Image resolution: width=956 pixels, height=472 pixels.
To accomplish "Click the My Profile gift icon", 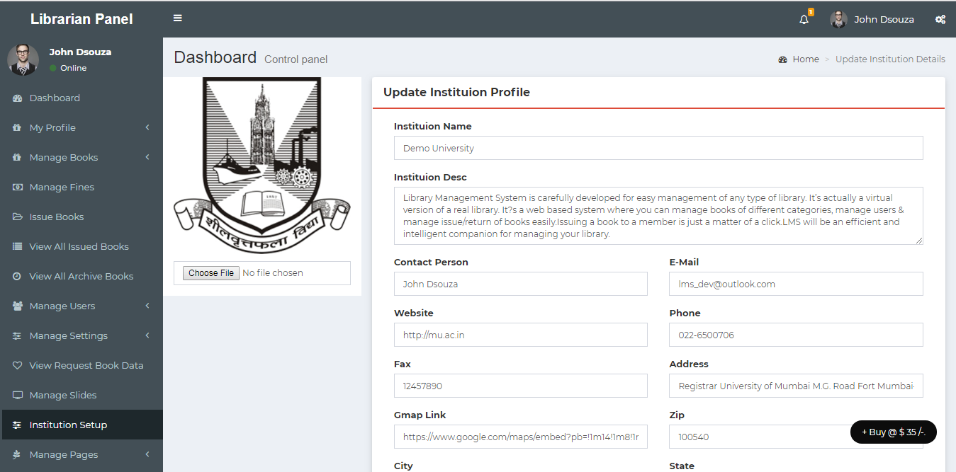I will (18, 128).
